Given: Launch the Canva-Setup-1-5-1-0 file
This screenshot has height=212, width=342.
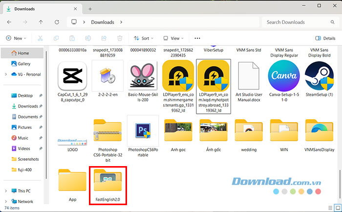Looking at the screenshot, I should [284, 77].
